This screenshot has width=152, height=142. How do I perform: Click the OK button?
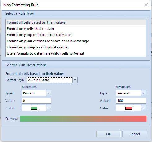coord(109,134)
